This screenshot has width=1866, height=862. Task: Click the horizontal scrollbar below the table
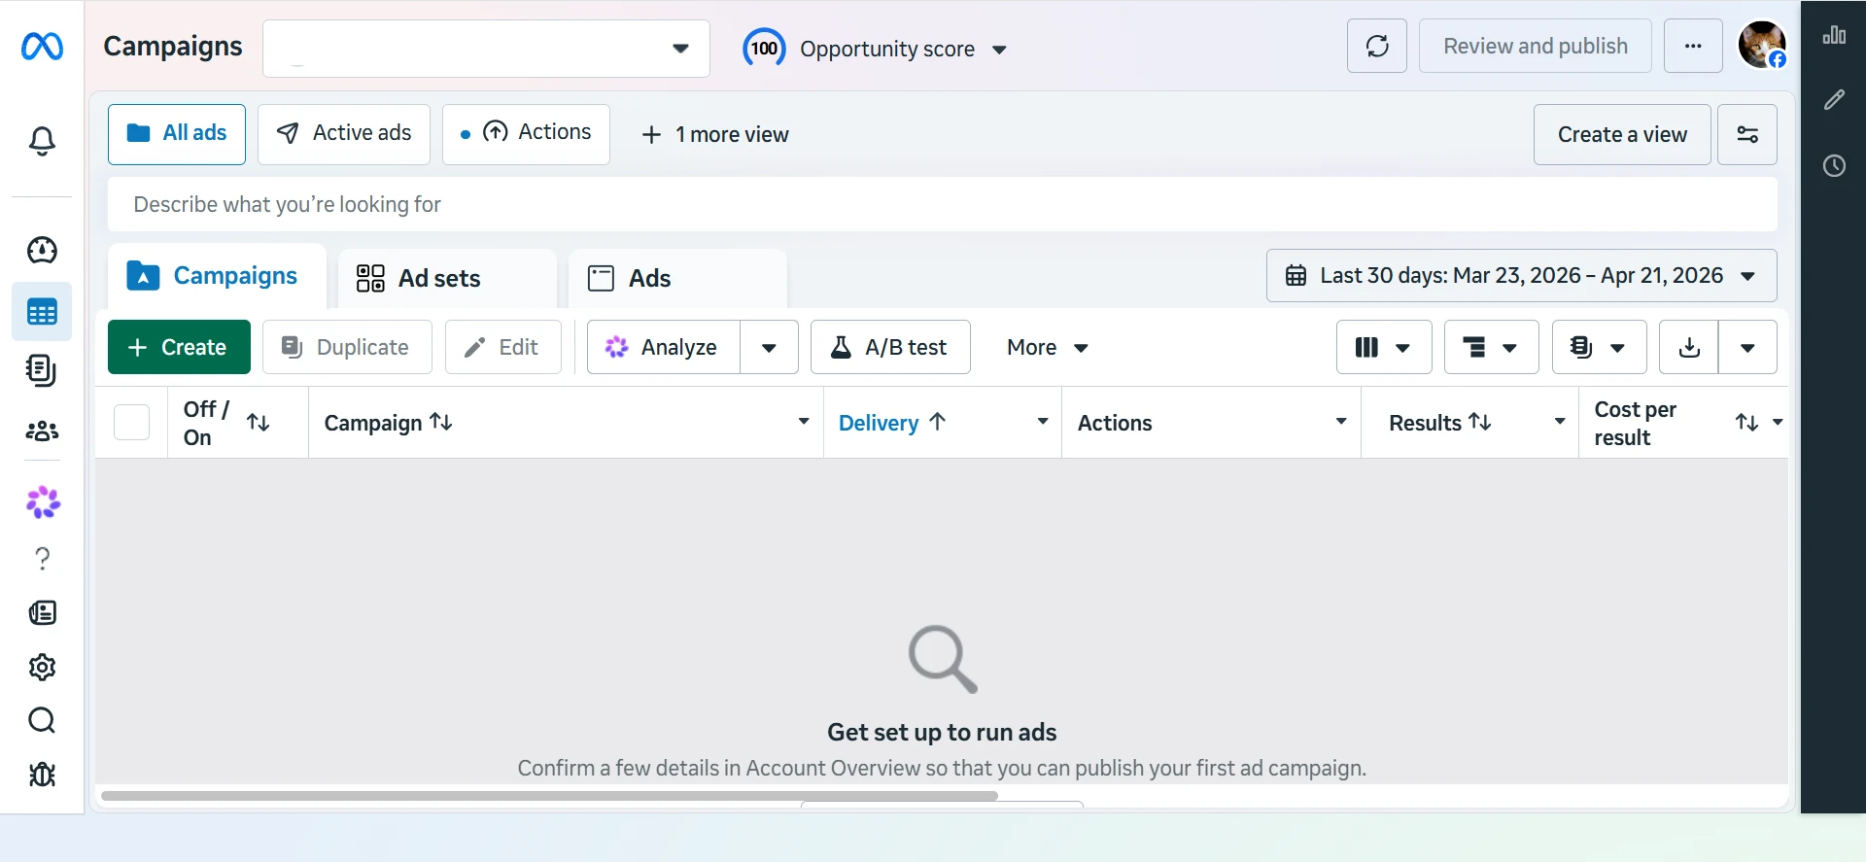pyautogui.click(x=549, y=796)
